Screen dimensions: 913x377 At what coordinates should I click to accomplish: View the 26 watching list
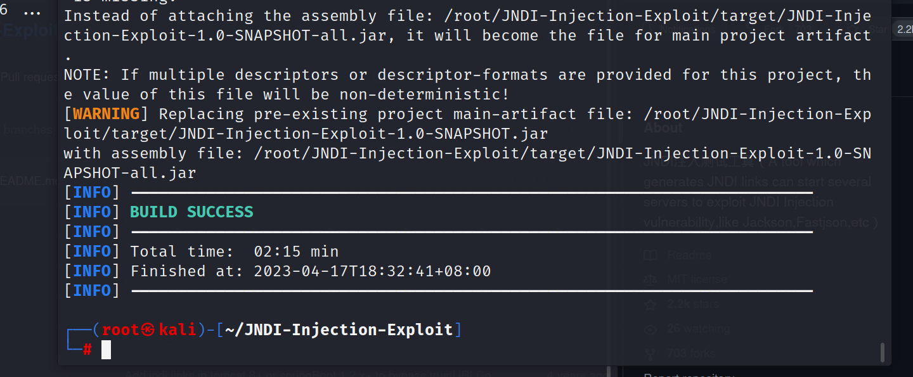pyautogui.click(x=698, y=329)
